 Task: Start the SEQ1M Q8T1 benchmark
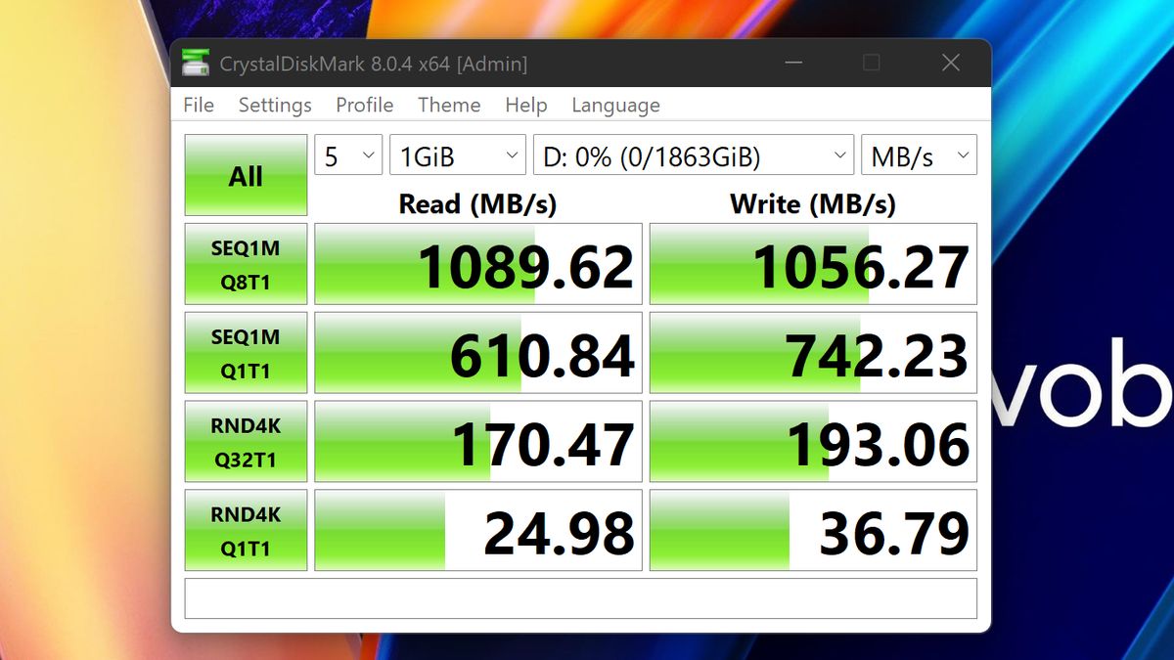tap(245, 263)
